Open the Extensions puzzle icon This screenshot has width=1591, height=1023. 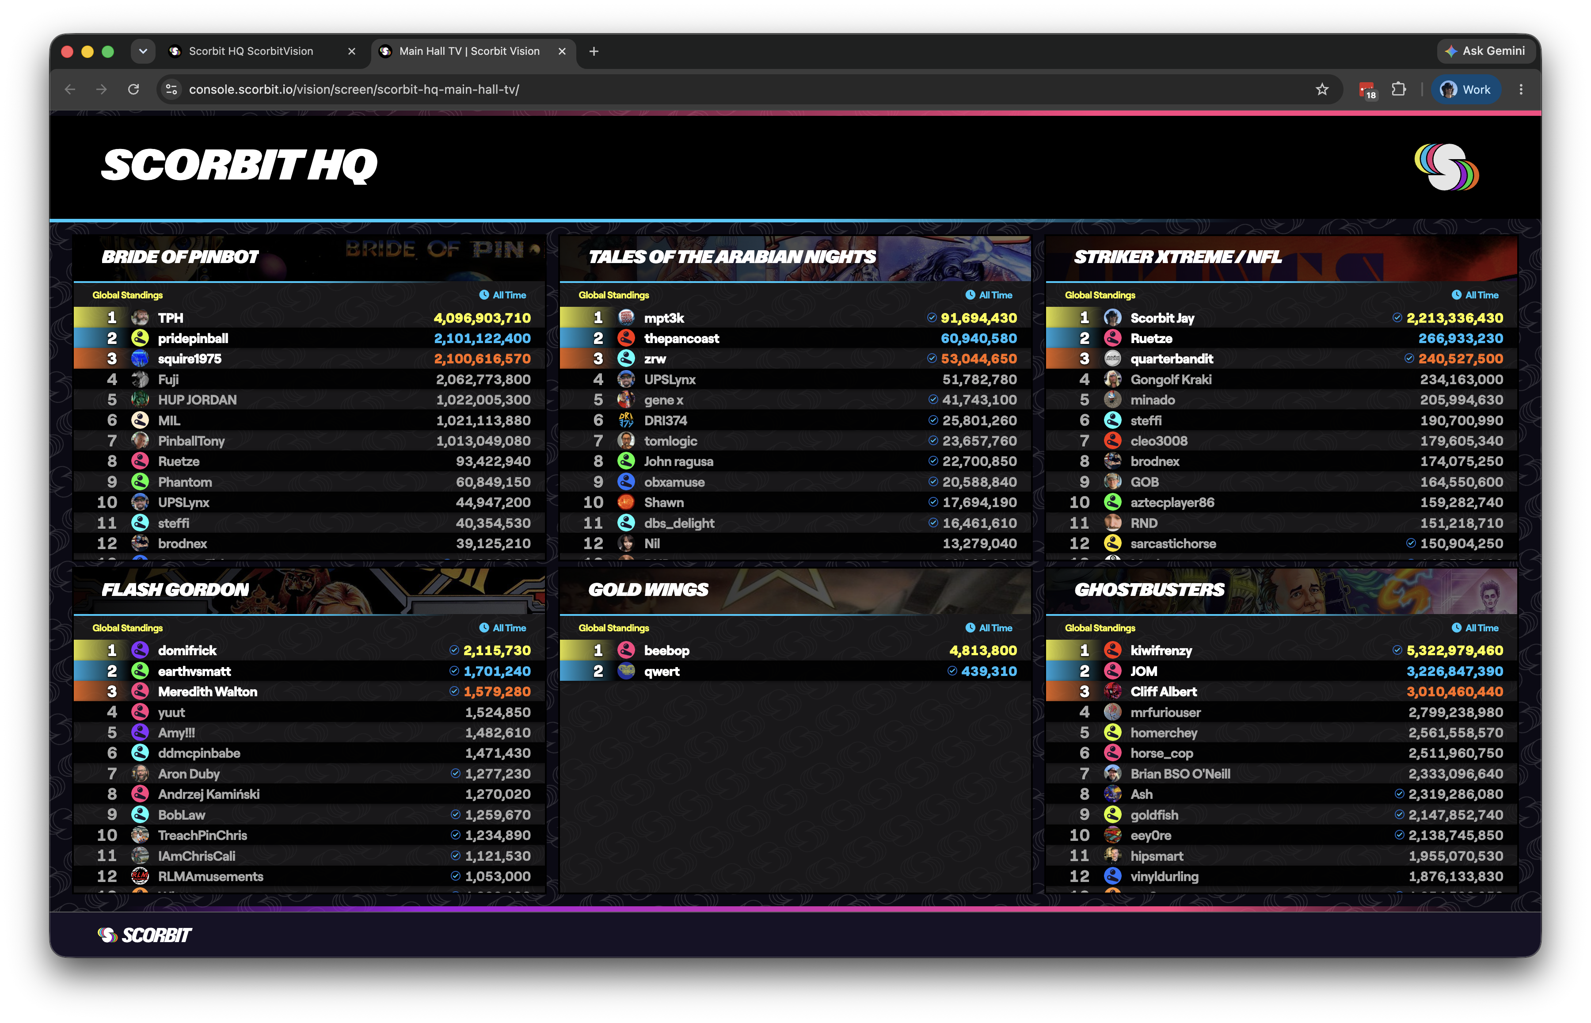click(1399, 89)
